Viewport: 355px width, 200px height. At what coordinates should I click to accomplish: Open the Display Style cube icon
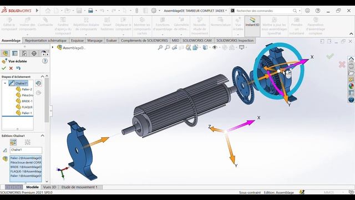click(x=205, y=47)
